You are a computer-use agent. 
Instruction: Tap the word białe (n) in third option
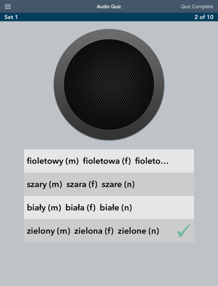[x=116, y=208]
